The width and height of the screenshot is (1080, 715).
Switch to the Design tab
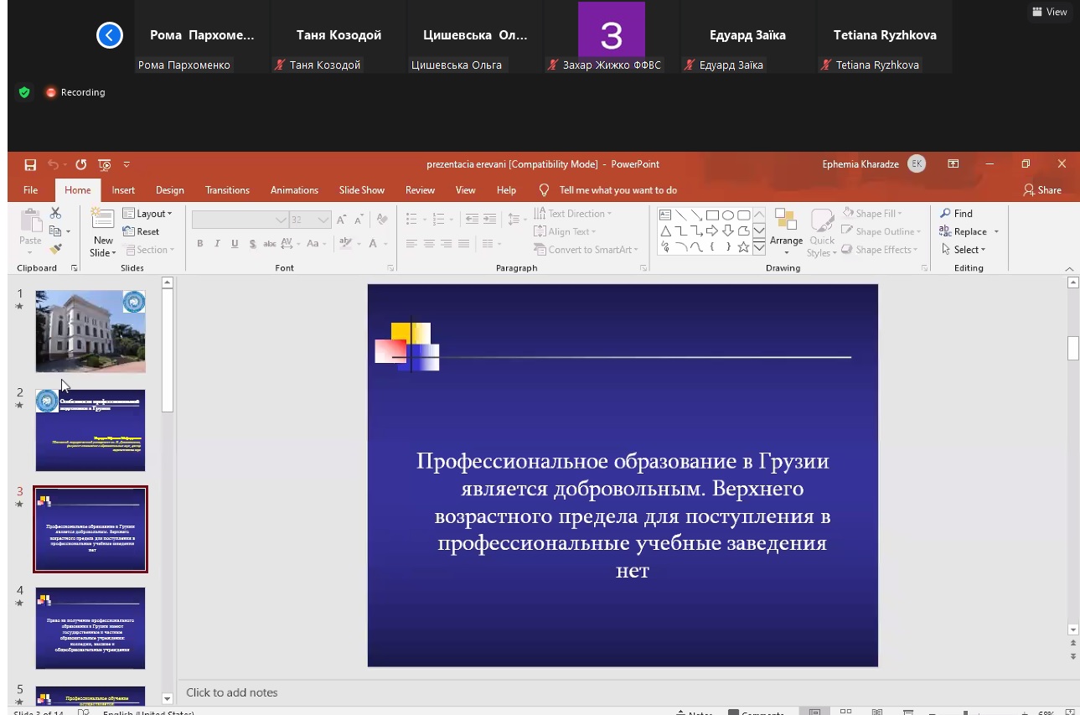(x=170, y=190)
